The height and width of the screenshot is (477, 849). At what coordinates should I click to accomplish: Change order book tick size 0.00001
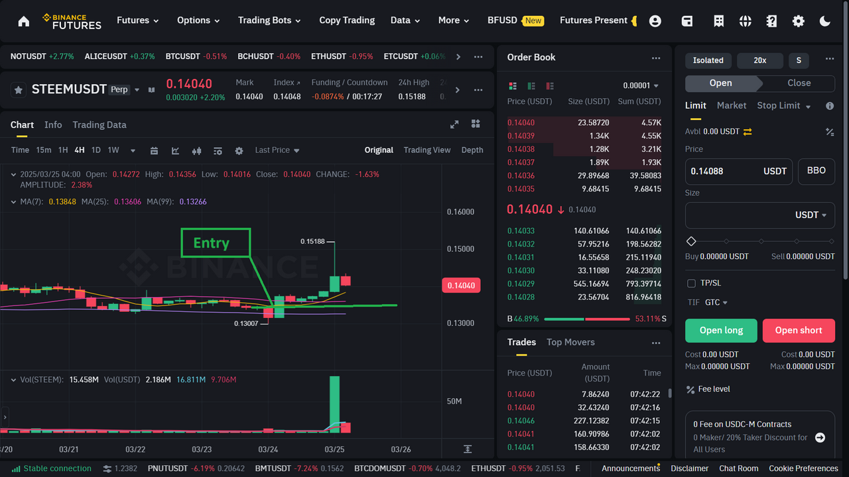tap(641, 86)
